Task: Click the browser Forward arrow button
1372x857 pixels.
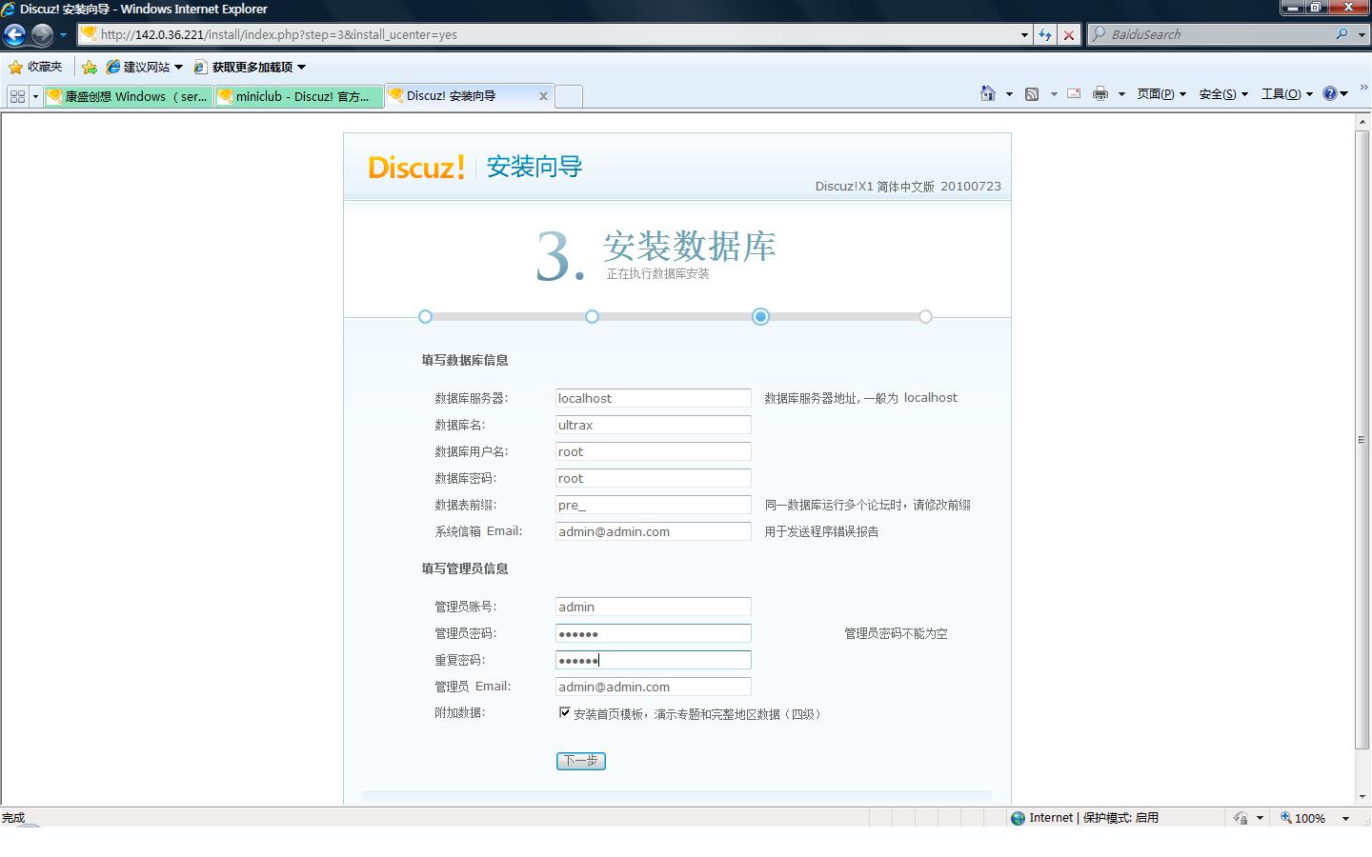Action: (x=42, y=35)
